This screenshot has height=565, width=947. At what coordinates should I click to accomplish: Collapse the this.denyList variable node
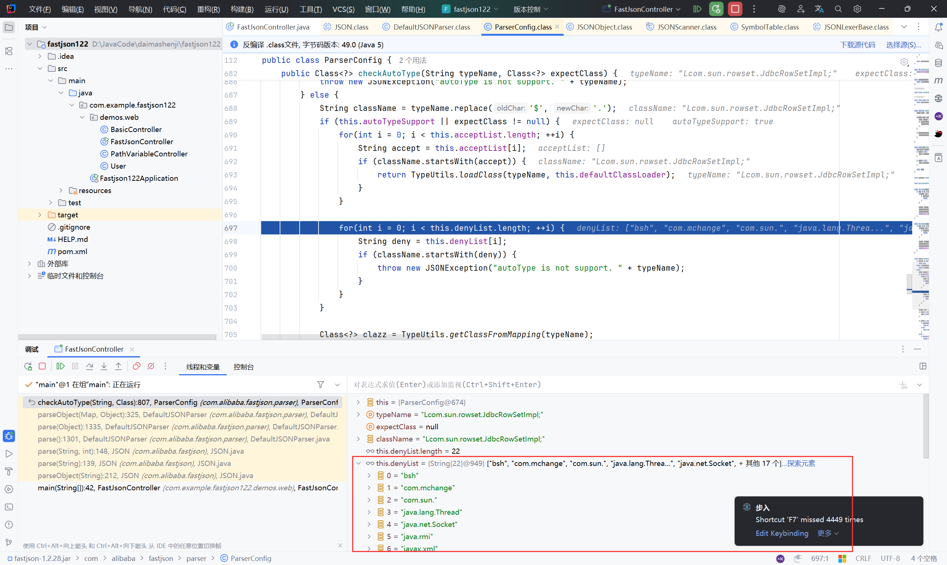[x=358, y=463]
